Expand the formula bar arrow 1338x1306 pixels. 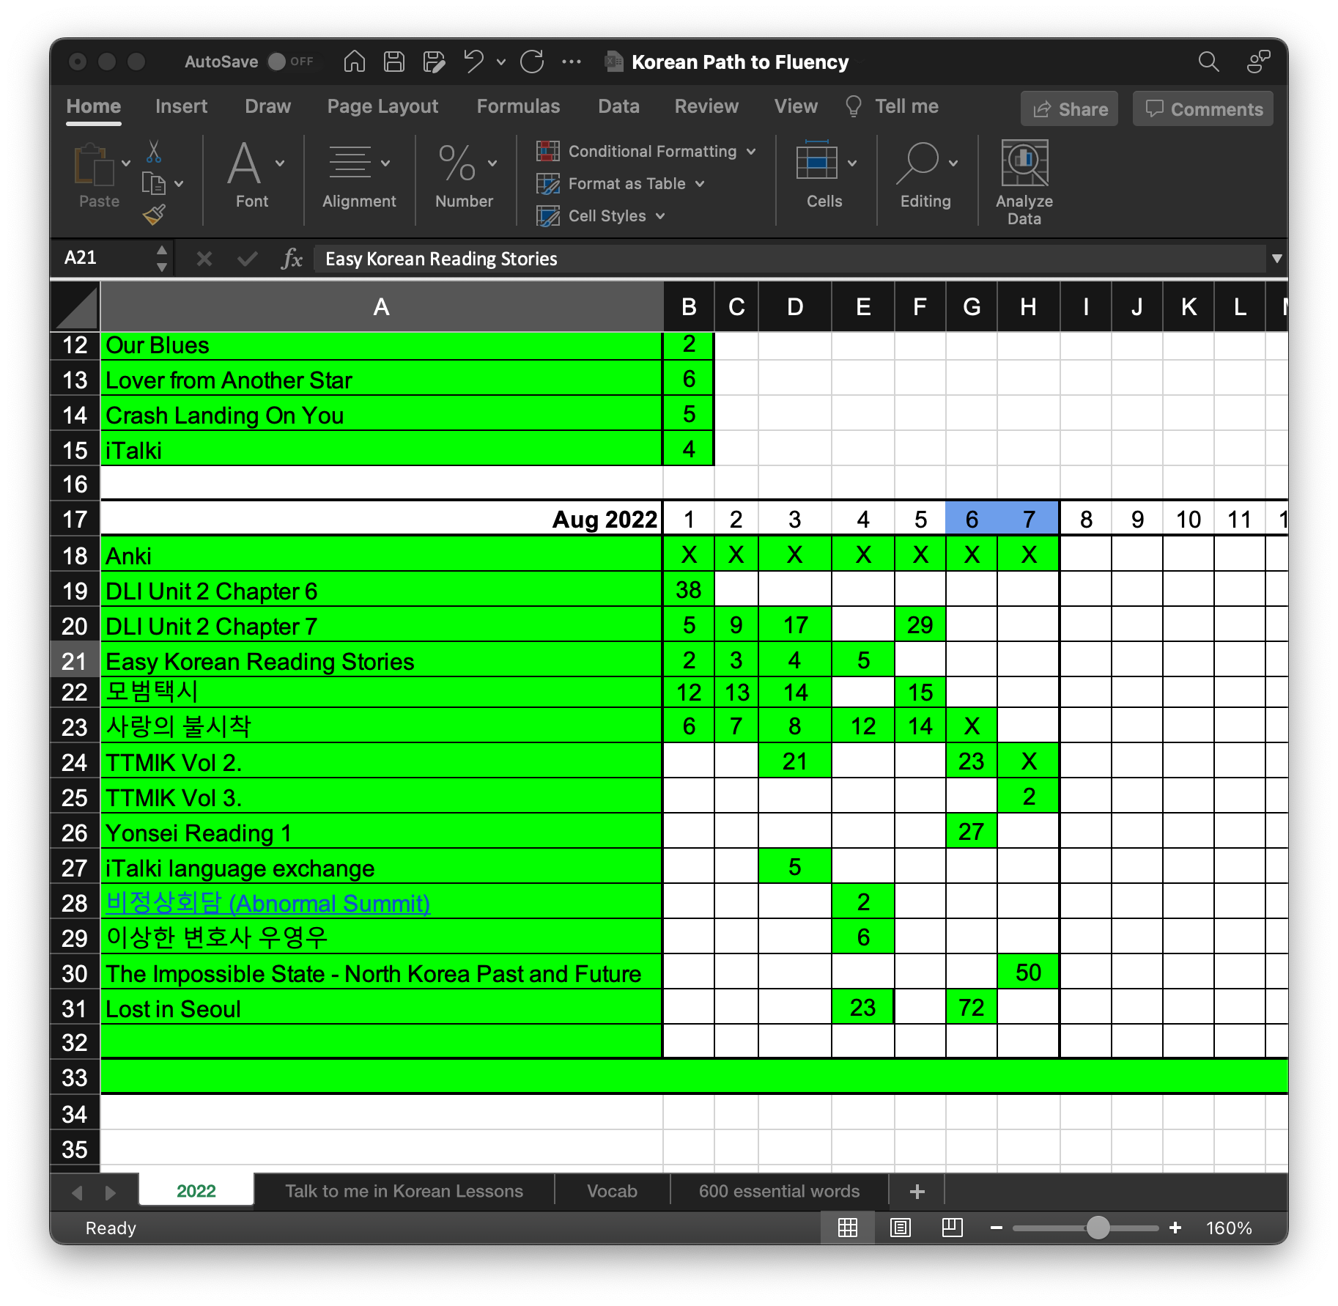1277,259
